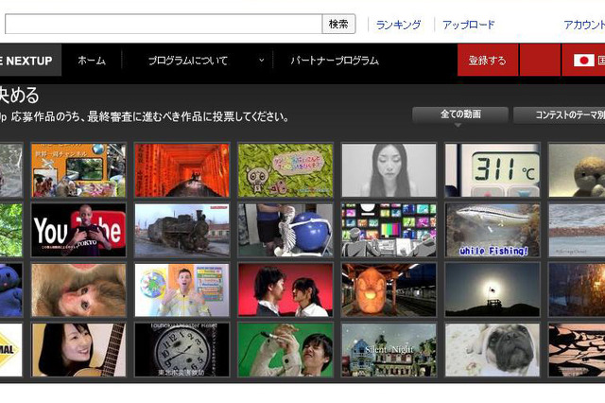Open the ランキング link

tap(398, 26)
